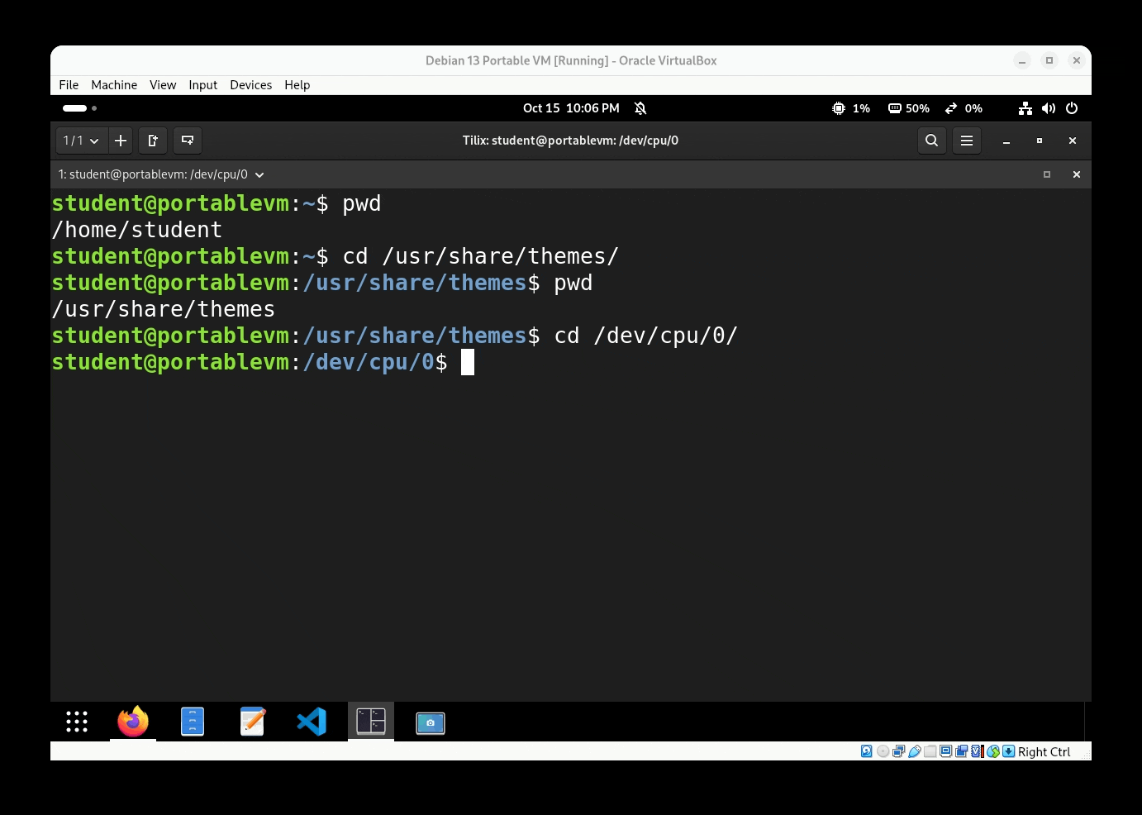Open the screenshot tool in the dock
The image size is (1142, 815).
point(431,723)
